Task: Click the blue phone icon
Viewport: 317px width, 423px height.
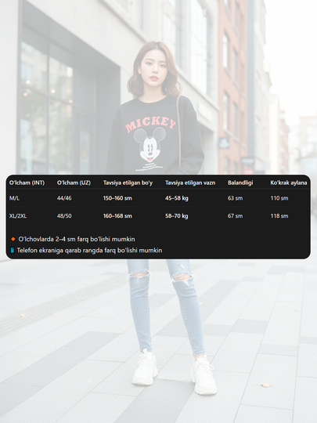Action: [12, 251]
